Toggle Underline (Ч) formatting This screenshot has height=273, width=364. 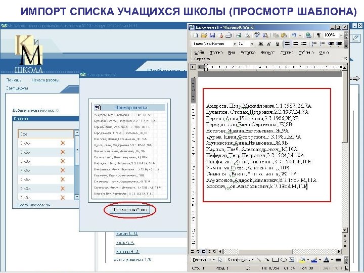tap(277, 44)
